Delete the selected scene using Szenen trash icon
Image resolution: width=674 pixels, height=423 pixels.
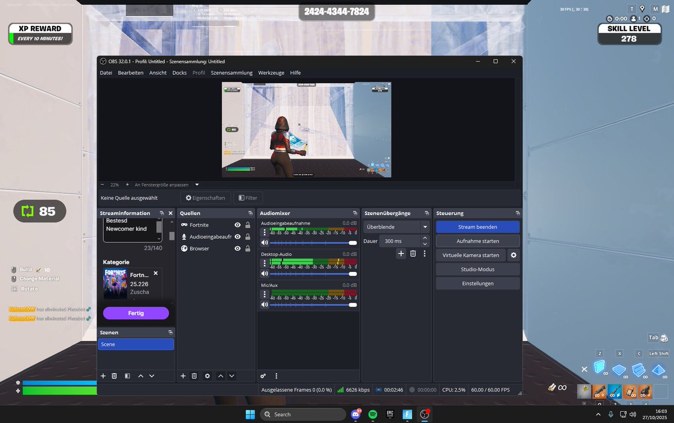(x=114, y=375)
